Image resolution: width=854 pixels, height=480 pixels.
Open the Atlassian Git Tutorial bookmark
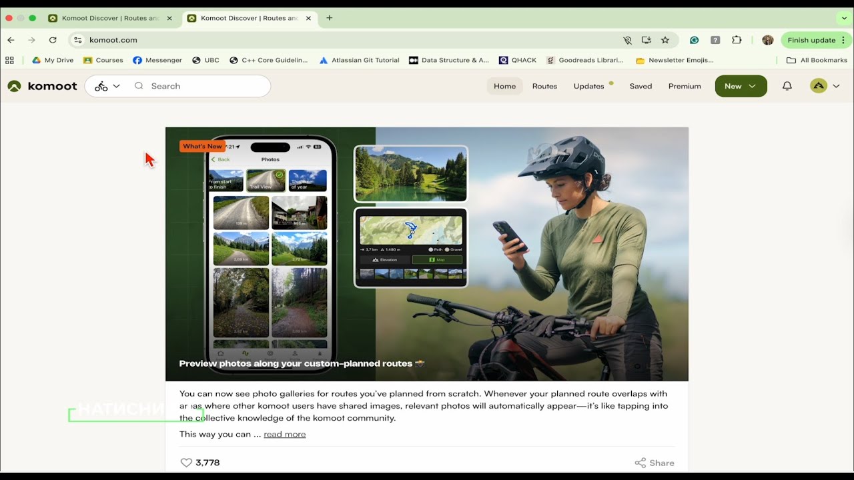(359, 60)
